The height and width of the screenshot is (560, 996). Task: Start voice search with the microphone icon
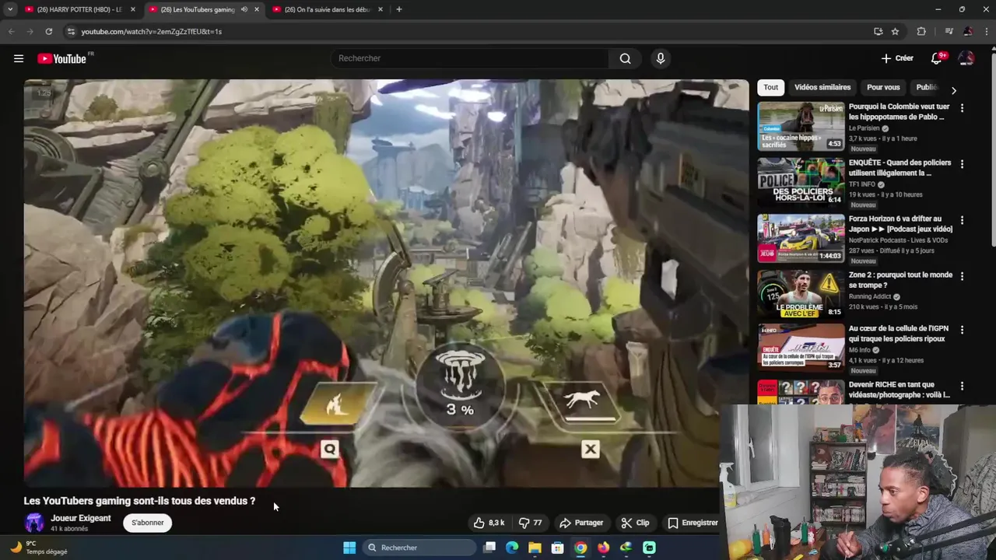(x=661, y=58)
